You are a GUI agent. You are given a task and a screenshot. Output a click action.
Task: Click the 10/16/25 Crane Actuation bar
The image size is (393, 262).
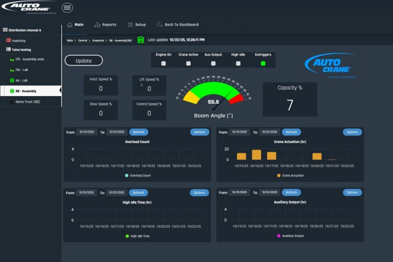click(256, 155)
